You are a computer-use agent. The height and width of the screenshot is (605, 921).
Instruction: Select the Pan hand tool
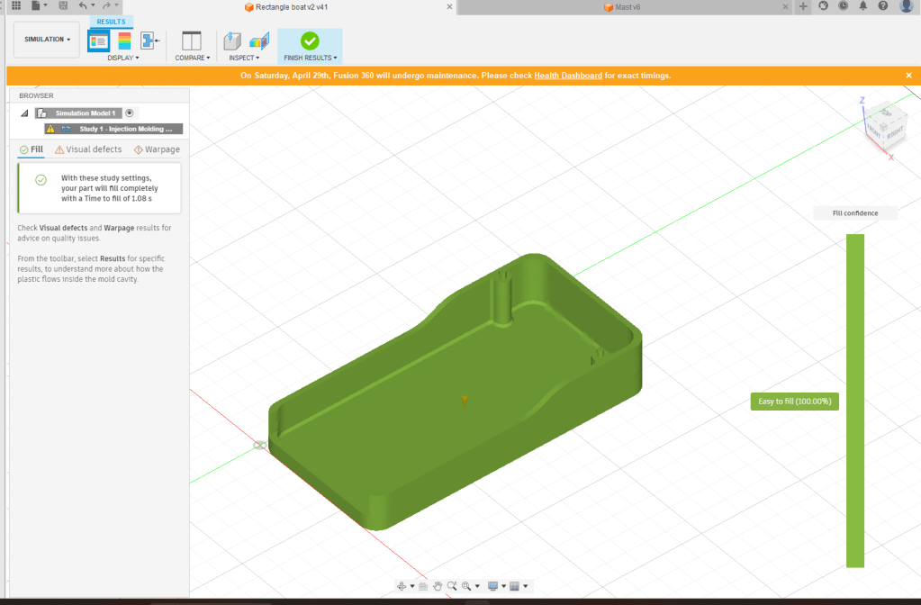pyautogui.click(x=438, y=586)
